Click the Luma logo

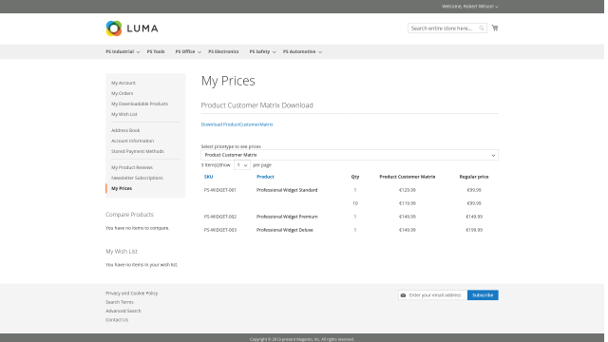[x=132, y=28]
